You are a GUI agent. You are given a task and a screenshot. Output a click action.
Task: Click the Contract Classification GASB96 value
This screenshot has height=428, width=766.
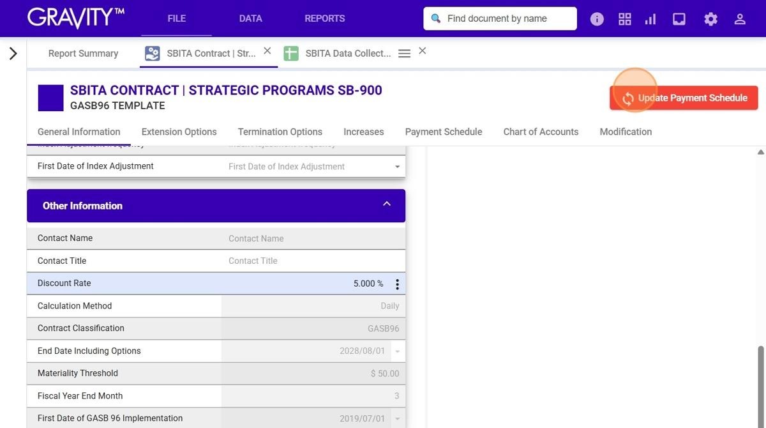point(383,328)
